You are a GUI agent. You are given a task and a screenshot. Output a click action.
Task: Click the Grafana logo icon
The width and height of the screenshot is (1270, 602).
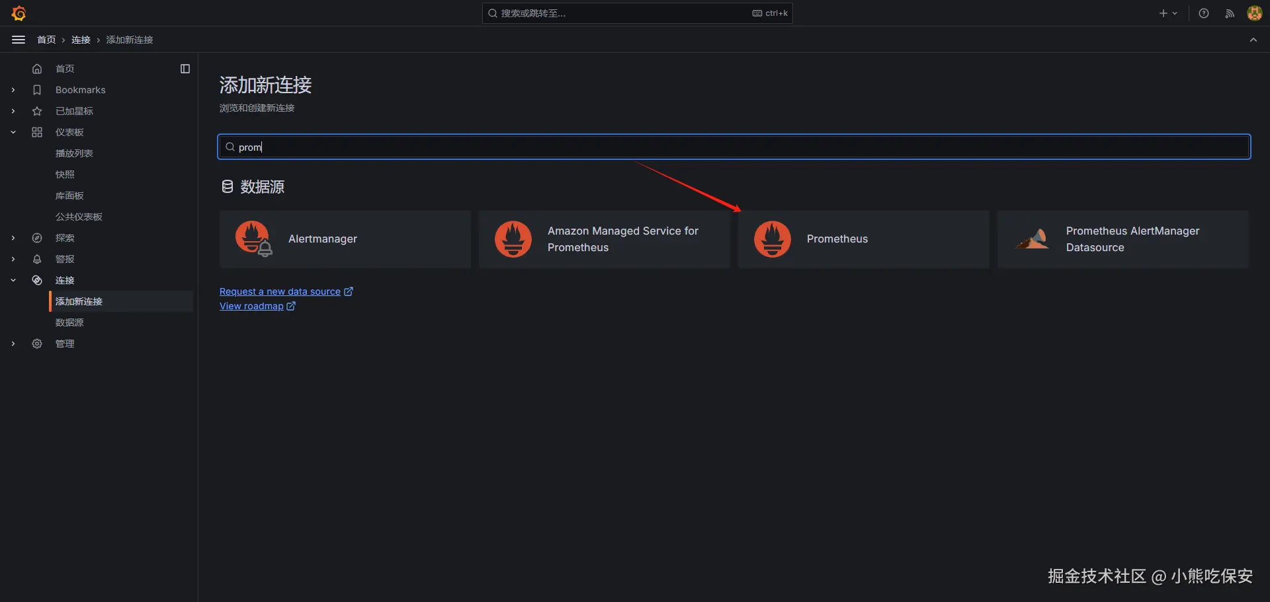click(x=19, y=13)
